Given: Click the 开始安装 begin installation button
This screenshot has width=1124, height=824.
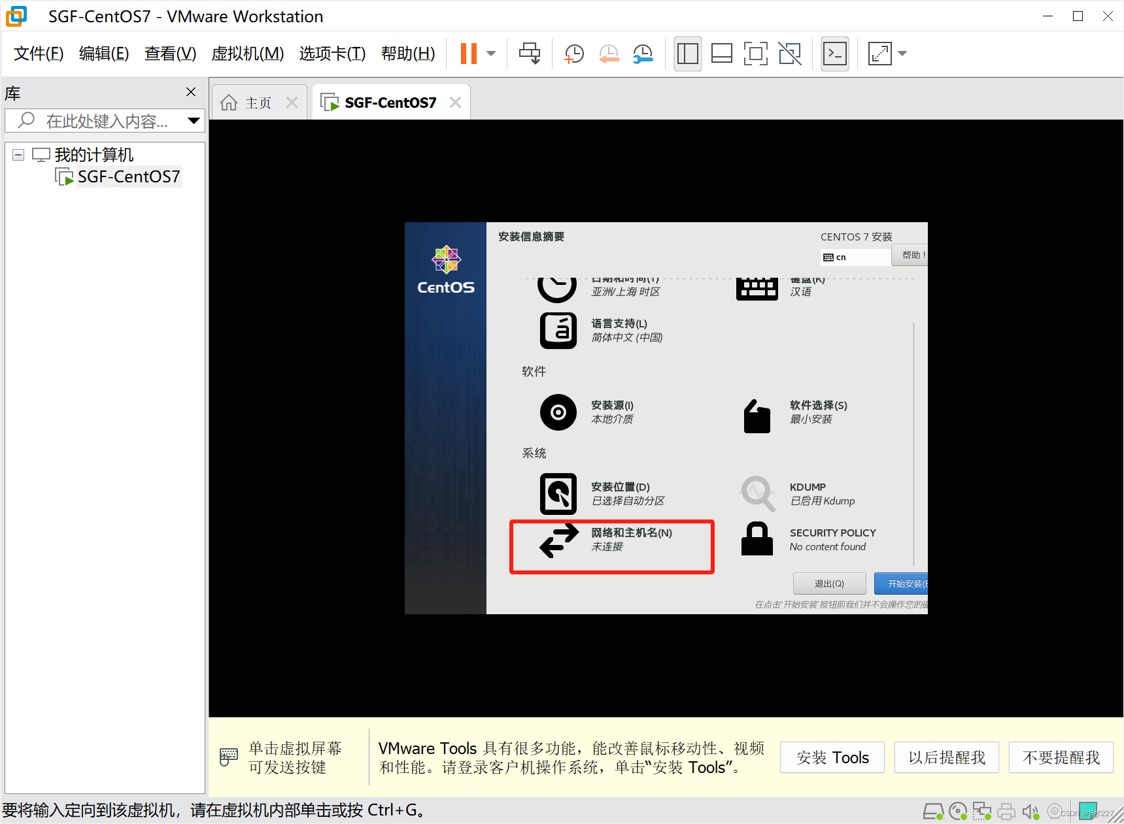Looking at the screenshot, I should click(x=901, y=584).
